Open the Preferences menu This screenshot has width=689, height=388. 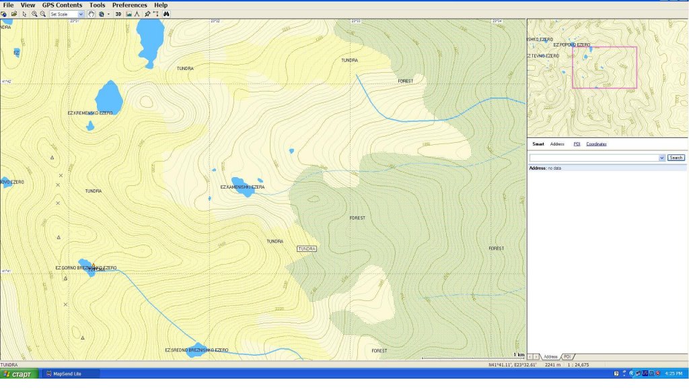click(130, 5)
